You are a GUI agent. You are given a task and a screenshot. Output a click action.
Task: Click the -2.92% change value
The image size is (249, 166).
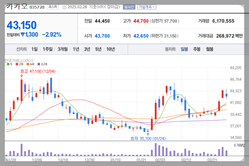point(52,35)
